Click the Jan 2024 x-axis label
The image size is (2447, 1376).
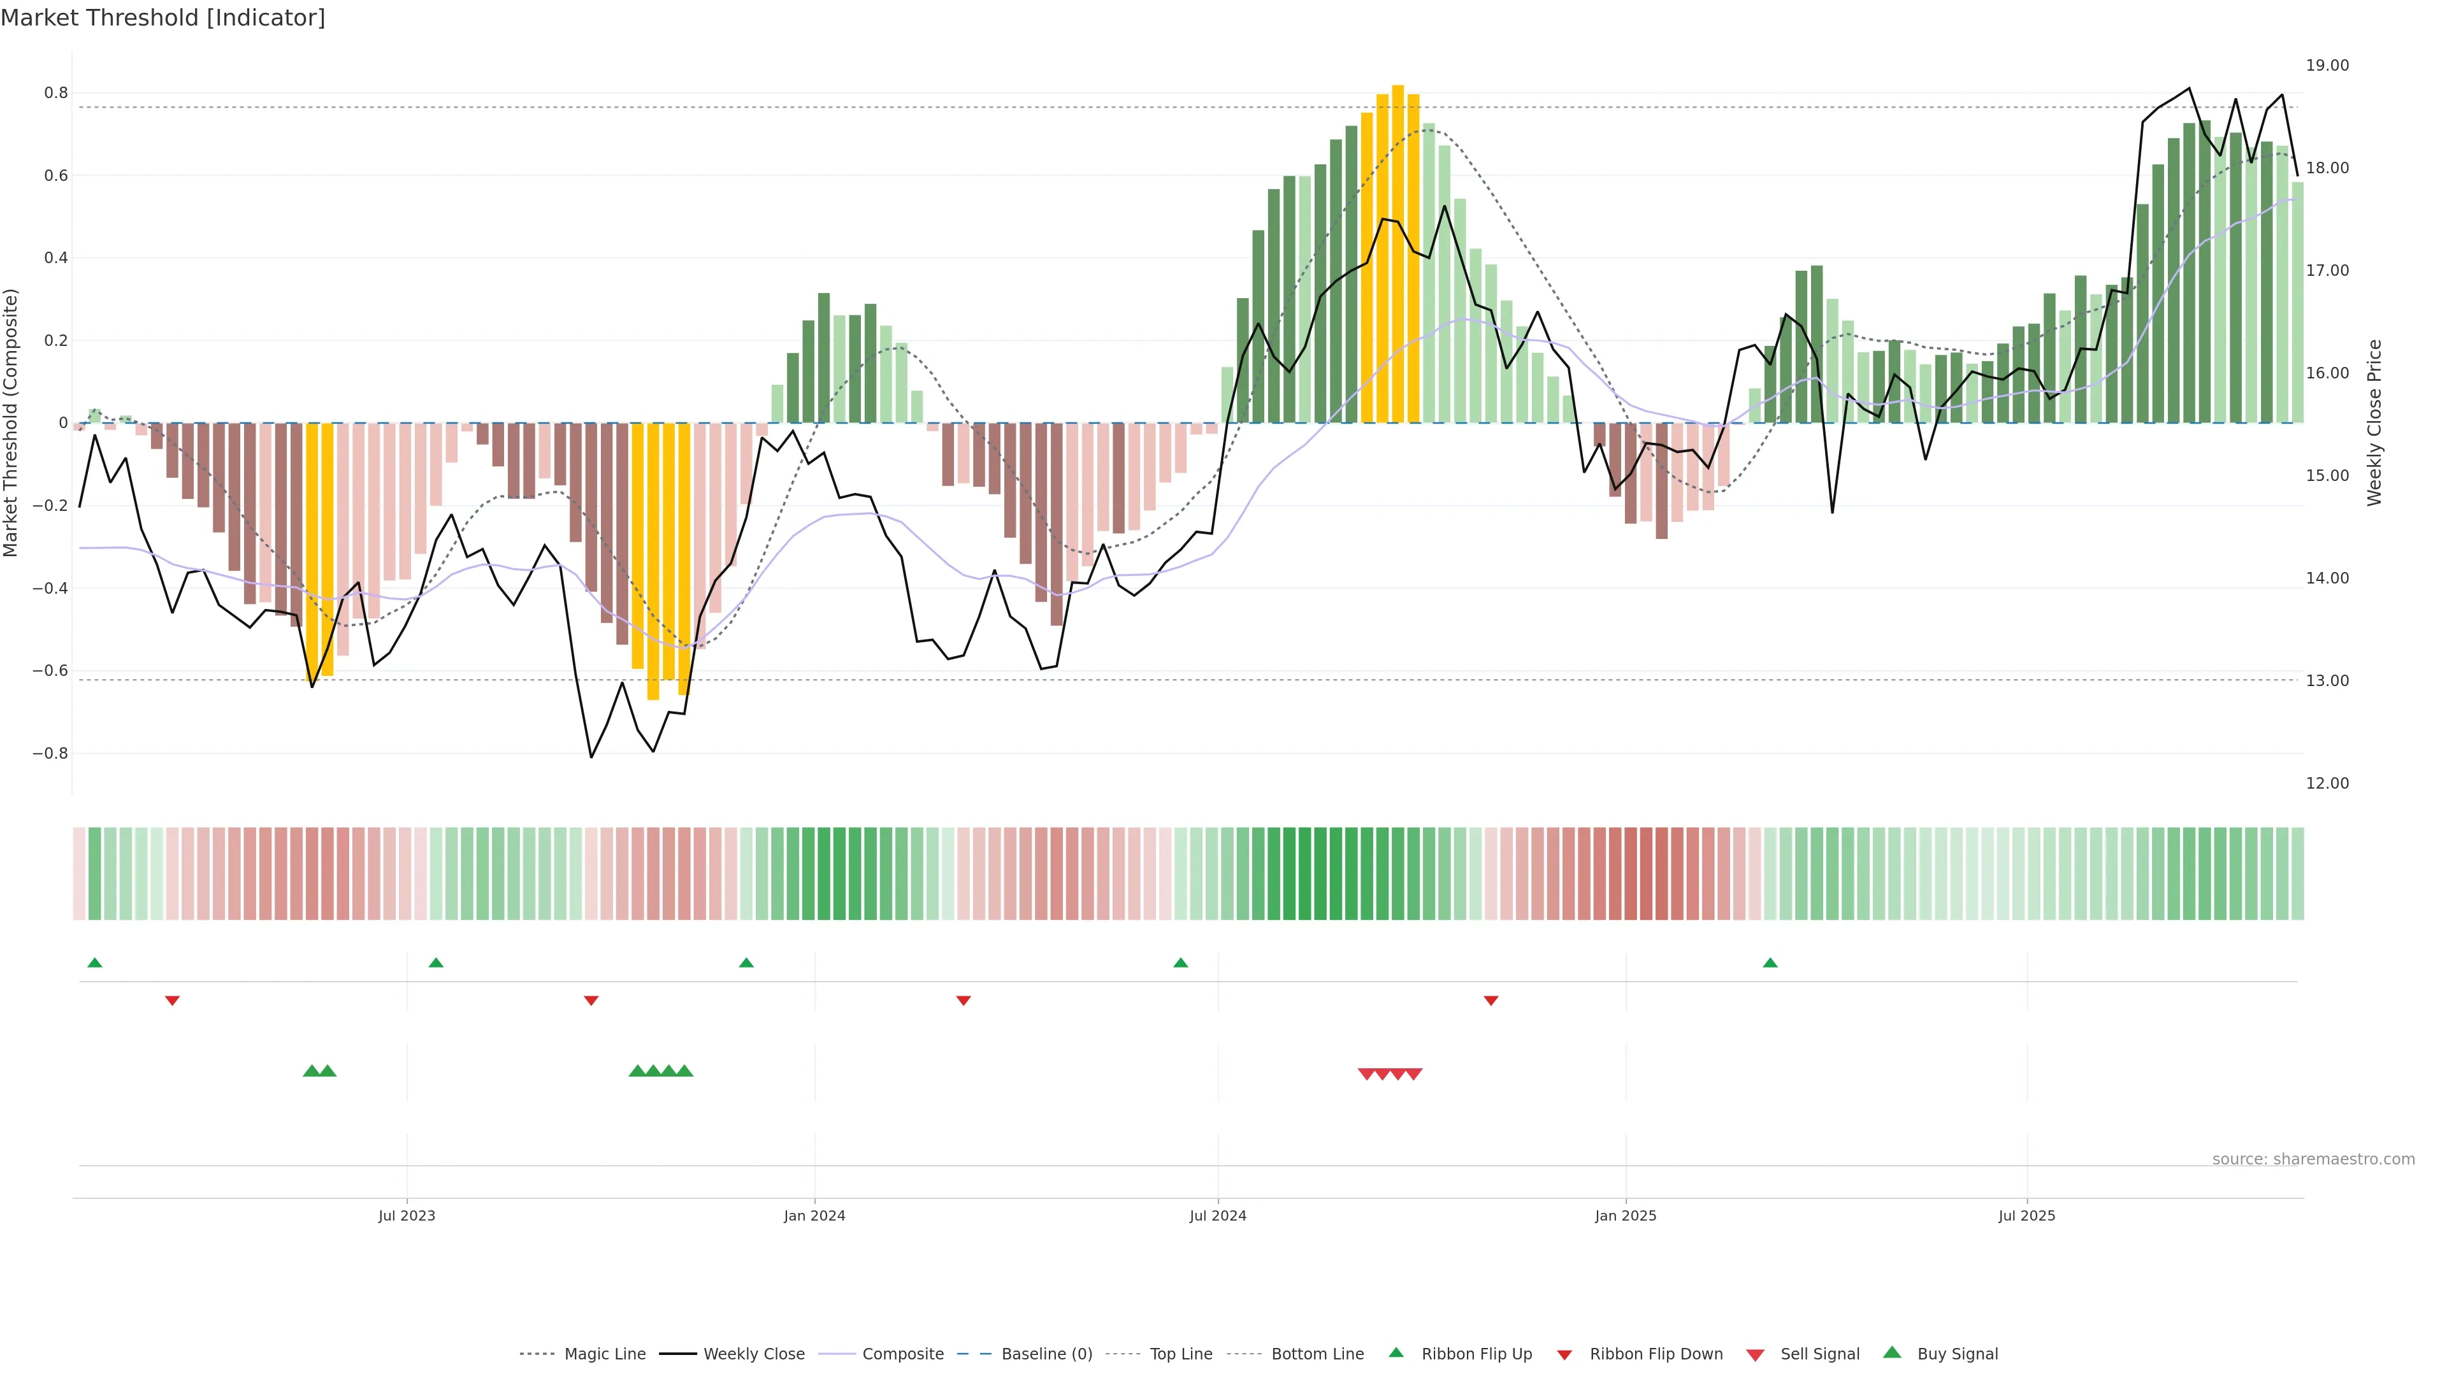[814, 1215]
